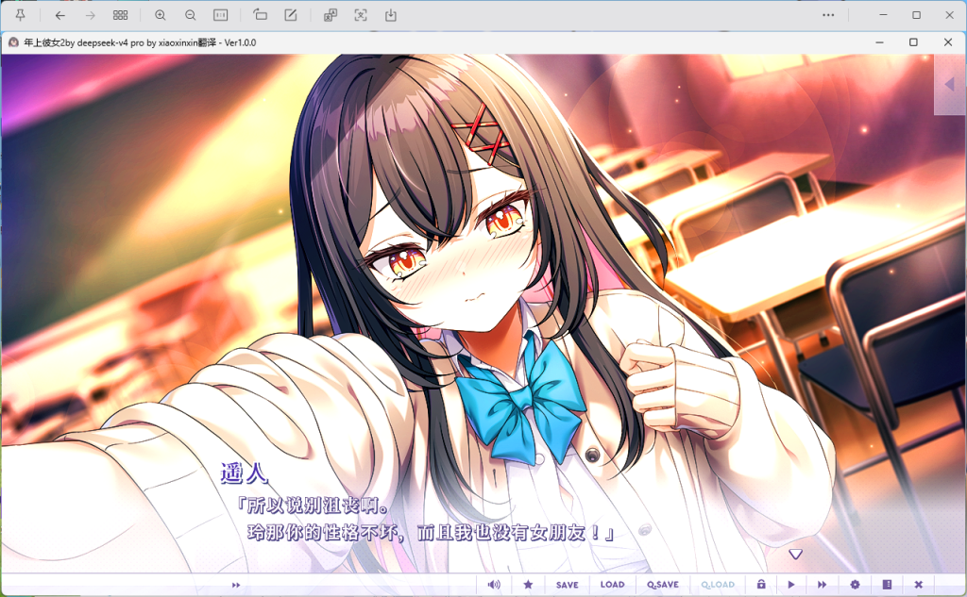967x597 pixels.
Task: Start auto-play mode
Action: [791, 585]
